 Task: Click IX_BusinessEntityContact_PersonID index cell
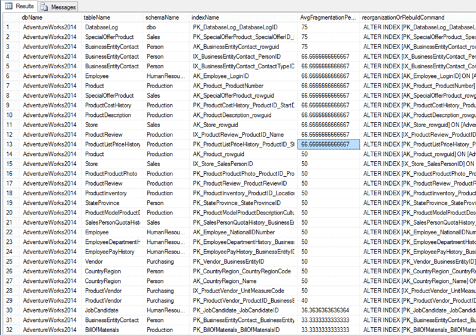coord(244,56)
